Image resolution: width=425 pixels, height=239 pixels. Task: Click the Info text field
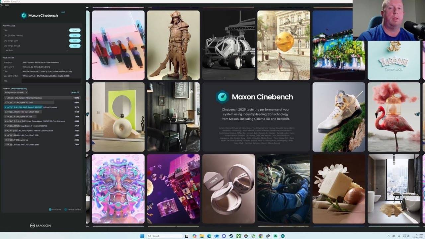click(x=51, y=81)
